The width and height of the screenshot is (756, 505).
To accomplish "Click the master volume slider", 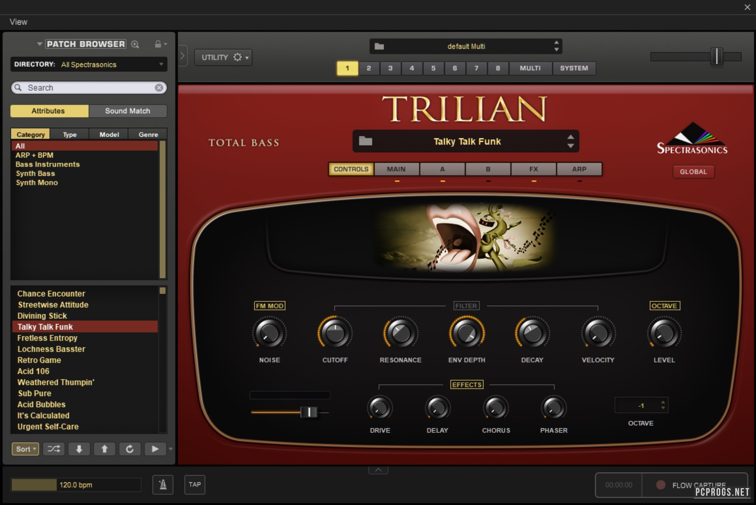I will click(x=696, y=57).
